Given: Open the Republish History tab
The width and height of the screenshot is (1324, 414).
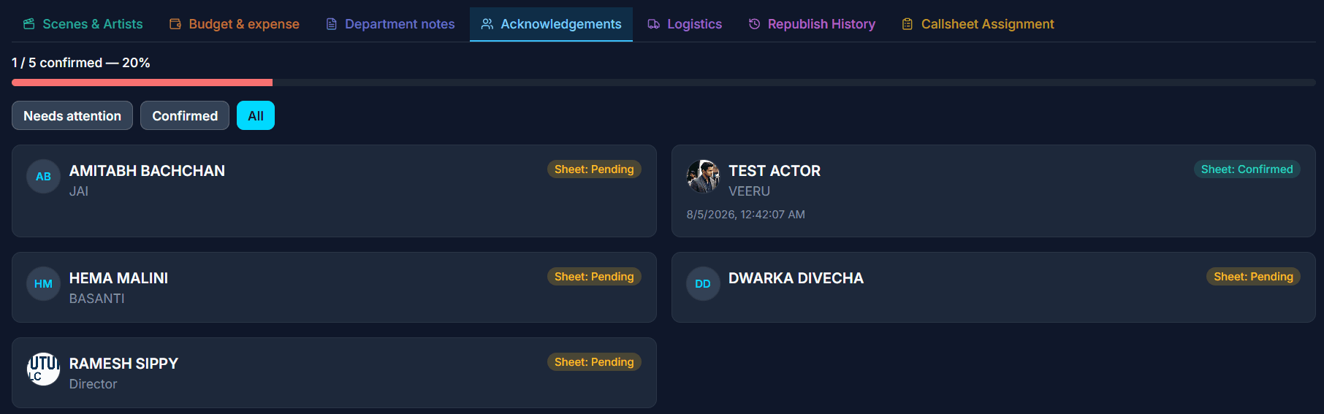Looking at the screenshot, I should click(x=812, y=24).
